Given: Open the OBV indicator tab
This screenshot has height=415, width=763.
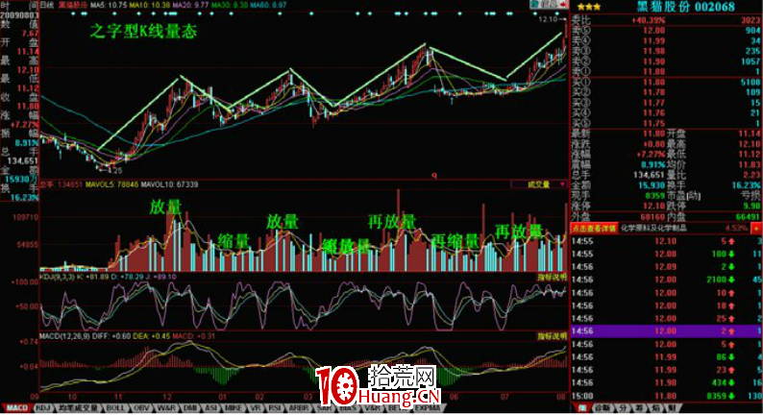Looking at the screenshot, I should coord(141,407).
